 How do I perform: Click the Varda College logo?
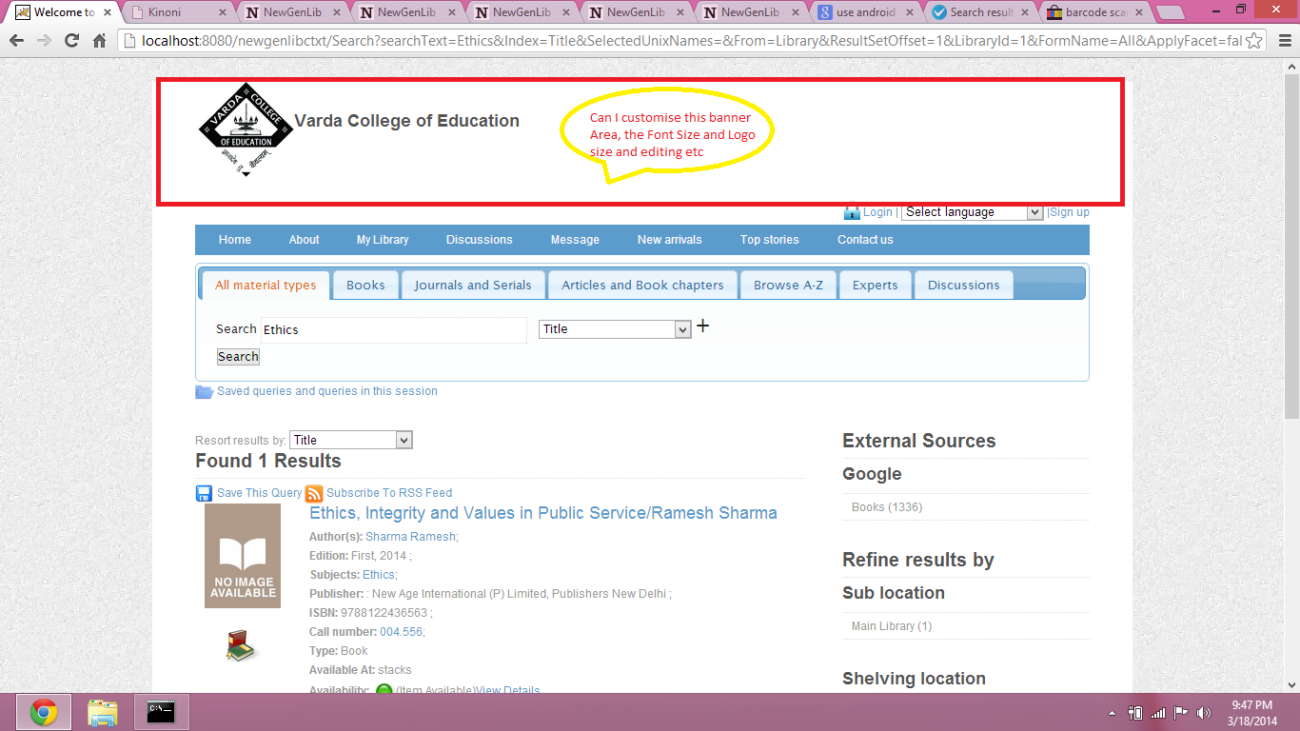click(x=246, y=130)
